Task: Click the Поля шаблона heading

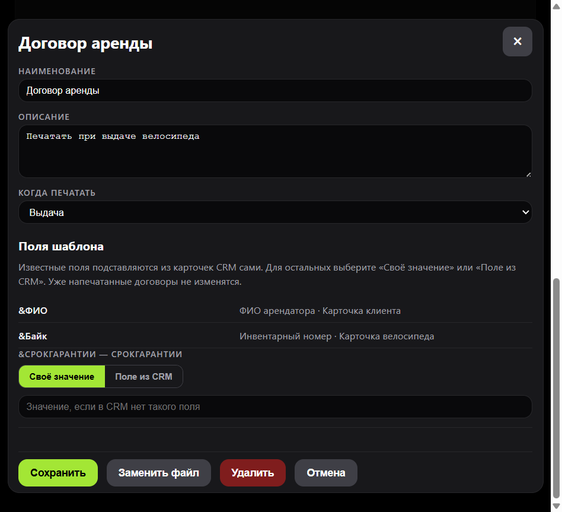Action: pyautogui.click(x=61, y=246)
